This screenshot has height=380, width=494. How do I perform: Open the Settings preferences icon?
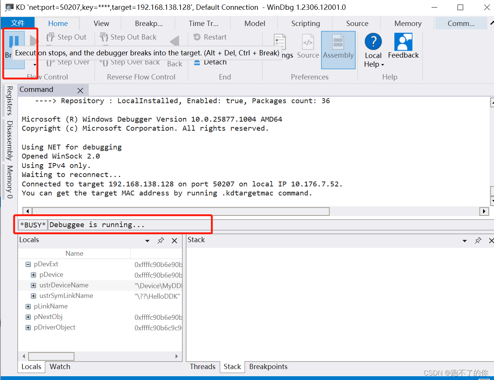[280, 42]
